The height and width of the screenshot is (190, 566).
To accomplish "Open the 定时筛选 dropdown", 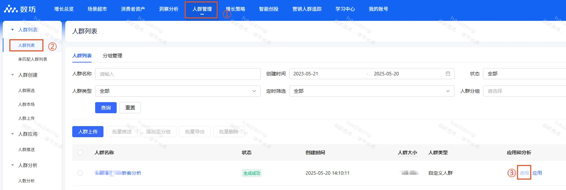I will (372, 91).
